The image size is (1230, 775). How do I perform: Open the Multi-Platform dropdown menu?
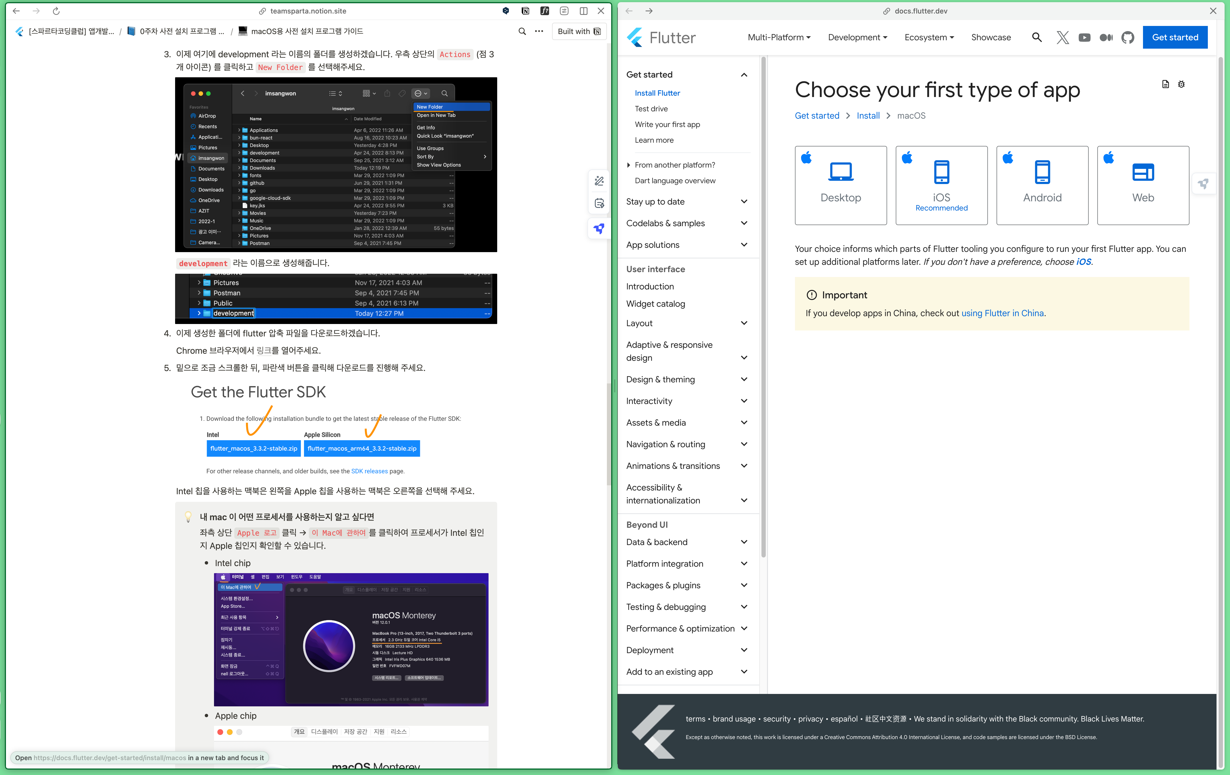(779, 37)
